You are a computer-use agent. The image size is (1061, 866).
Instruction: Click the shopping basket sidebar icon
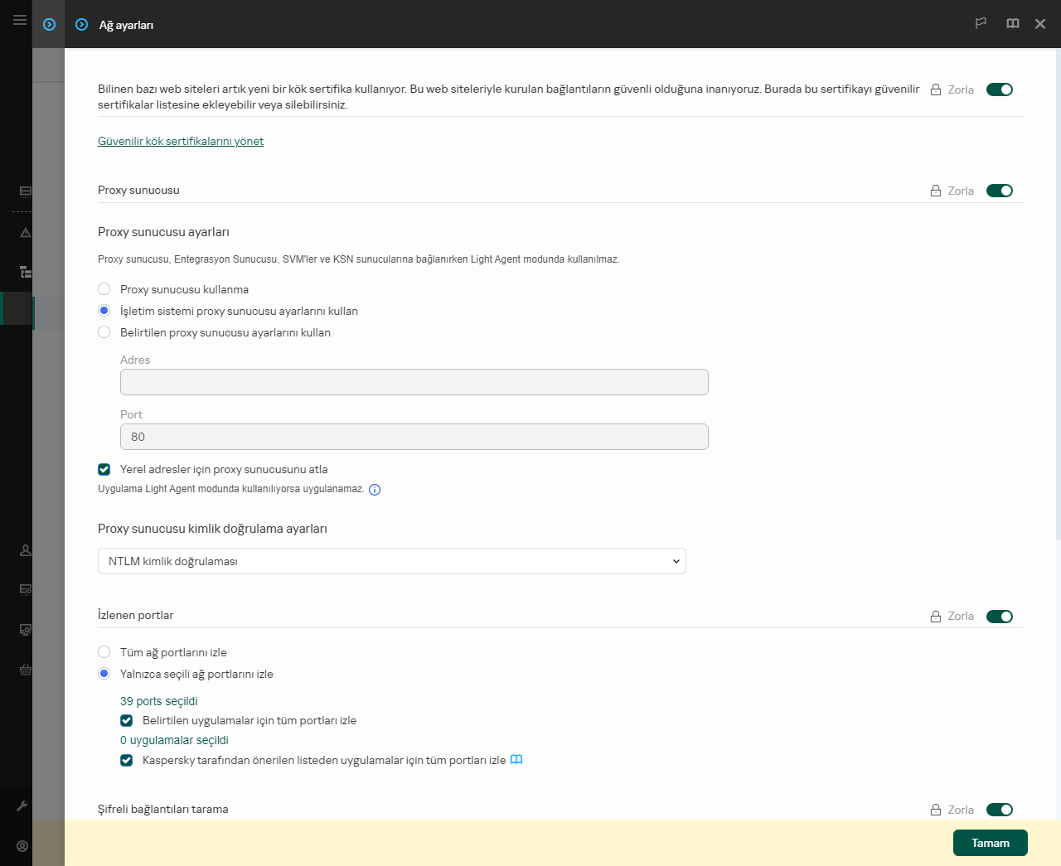point(26,670)
